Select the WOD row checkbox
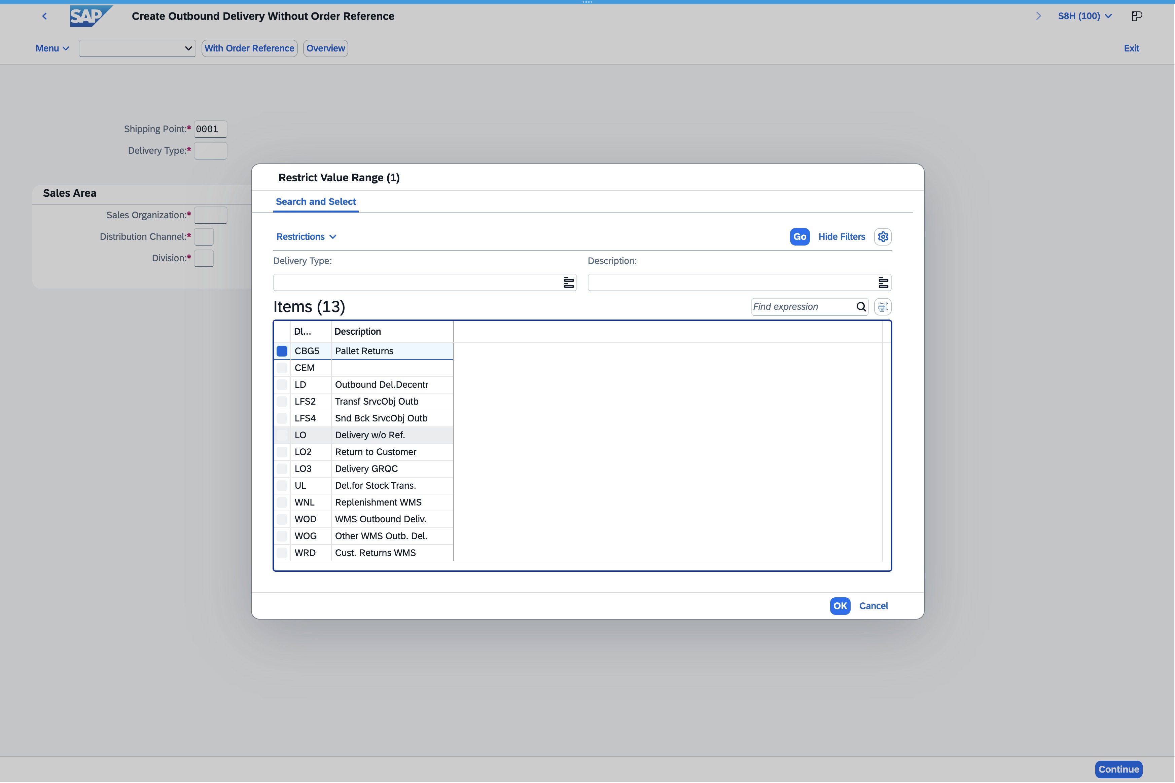Image resolution: width=1175 pixels, height=783 pixels. pyautogui.click(x=282, y=519)
